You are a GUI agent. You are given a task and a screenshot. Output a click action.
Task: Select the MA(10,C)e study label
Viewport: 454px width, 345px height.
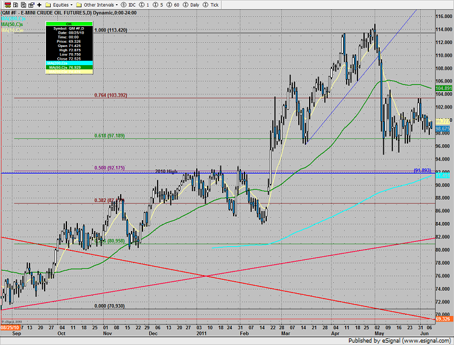coord(12,30)
